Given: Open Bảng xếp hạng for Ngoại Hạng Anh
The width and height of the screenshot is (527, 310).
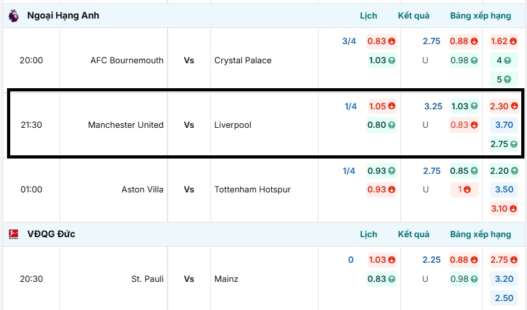Looking at the screenshot, I should tap(480, 15).
